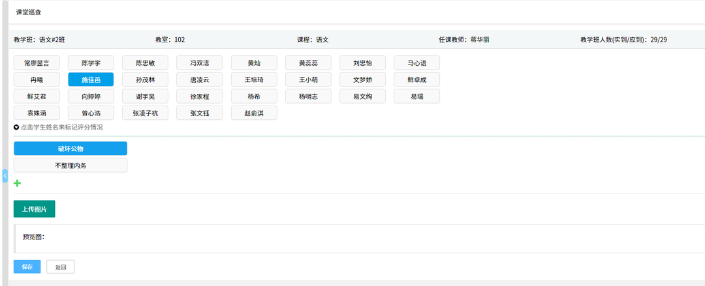Select the 破坏公物 scoring option
The height and width of the screenshot is (286, 705).
70,149
